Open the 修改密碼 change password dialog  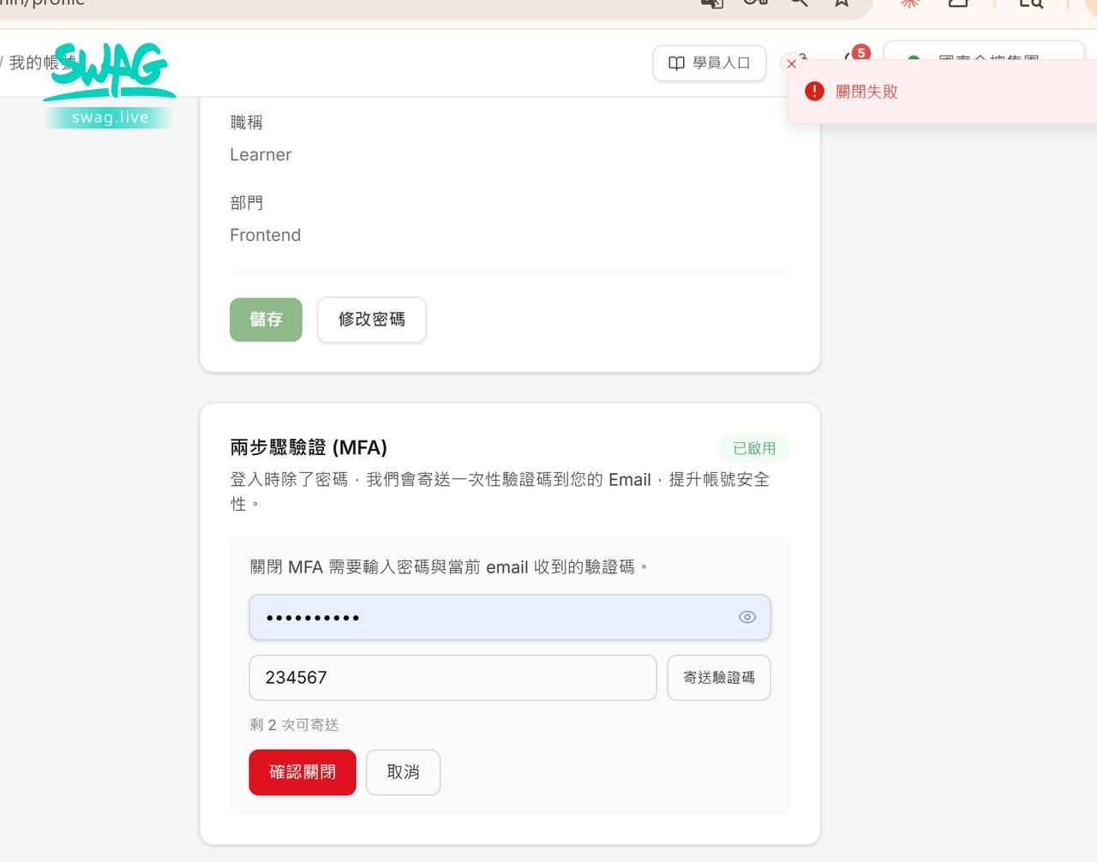click(372, 320)
